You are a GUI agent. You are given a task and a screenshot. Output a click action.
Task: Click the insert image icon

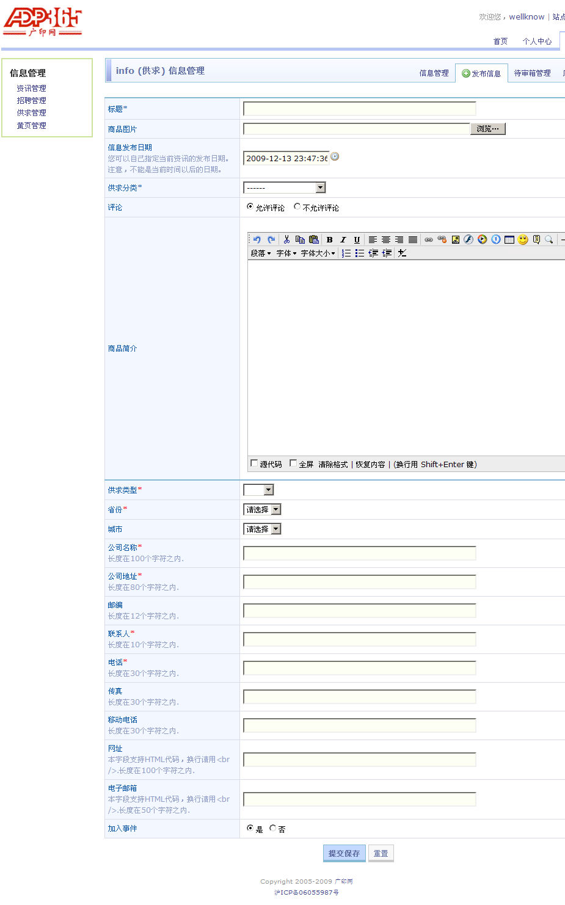[456, 239]
